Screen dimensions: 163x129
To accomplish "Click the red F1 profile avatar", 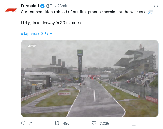I will pyautogui.click(x=11, y=10).
